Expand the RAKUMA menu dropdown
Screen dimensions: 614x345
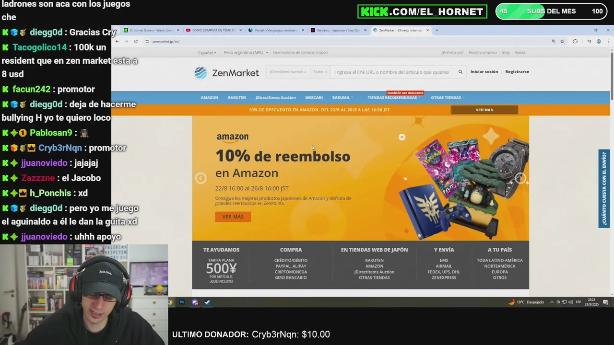coord(342,98)
